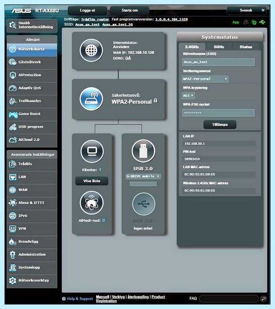
Task: Switch to the 5GHz tab
Action: click(x=219, y=47)
